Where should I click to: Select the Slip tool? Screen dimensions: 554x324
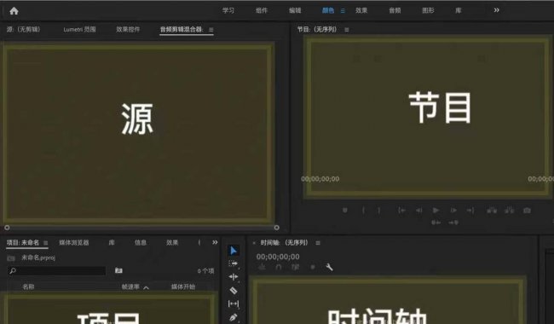click(x=234, y=304)
